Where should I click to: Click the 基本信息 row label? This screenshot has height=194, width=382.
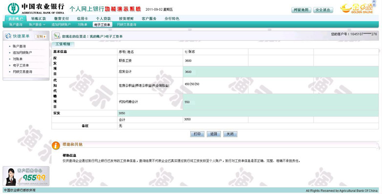60,52
